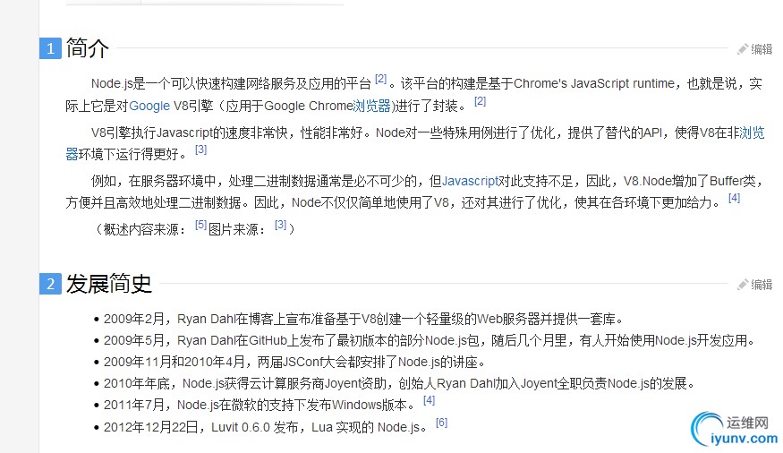Click the text 图片来源
783x453 pixels.
click(234, 229)
